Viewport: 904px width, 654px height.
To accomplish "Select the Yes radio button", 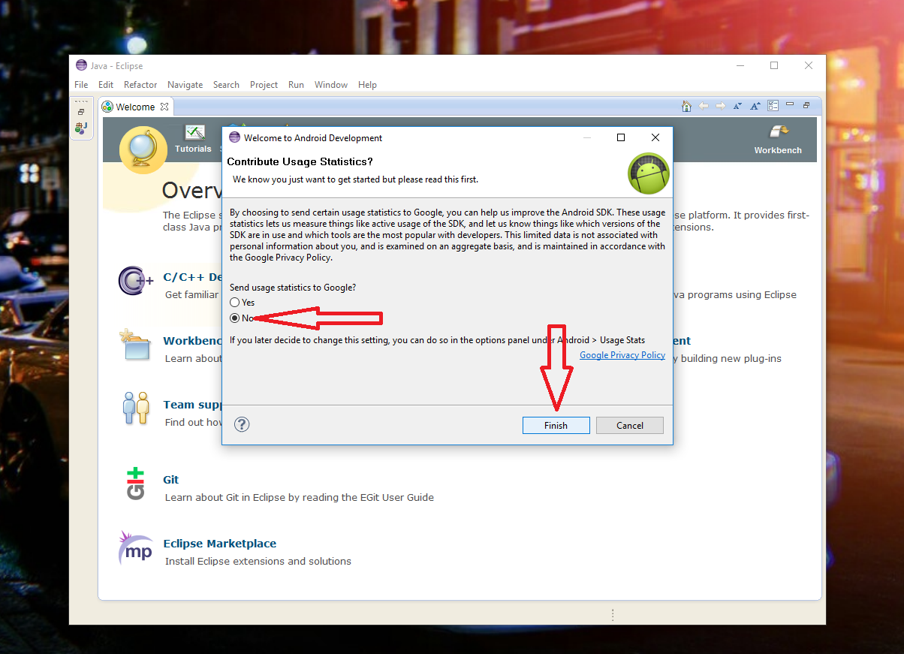I will [235, 303].
